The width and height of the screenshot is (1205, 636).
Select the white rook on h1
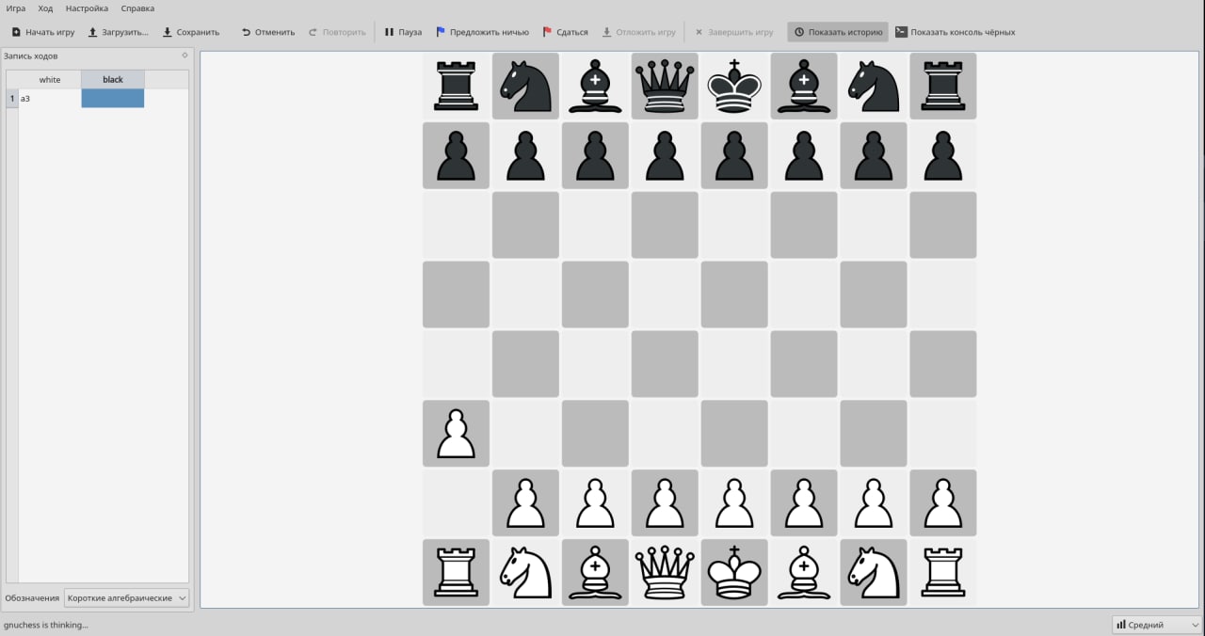[x=943, y=573]
